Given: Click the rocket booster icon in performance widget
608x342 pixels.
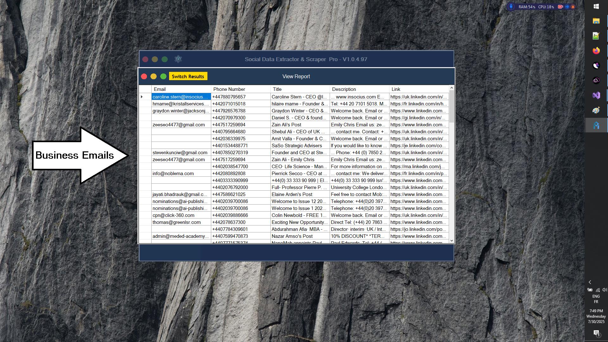Looking at the screenshot, I should coord(511,7).
